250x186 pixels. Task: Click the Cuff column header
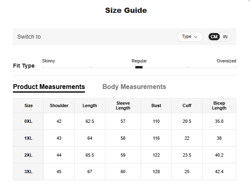(x=187, y=106)
